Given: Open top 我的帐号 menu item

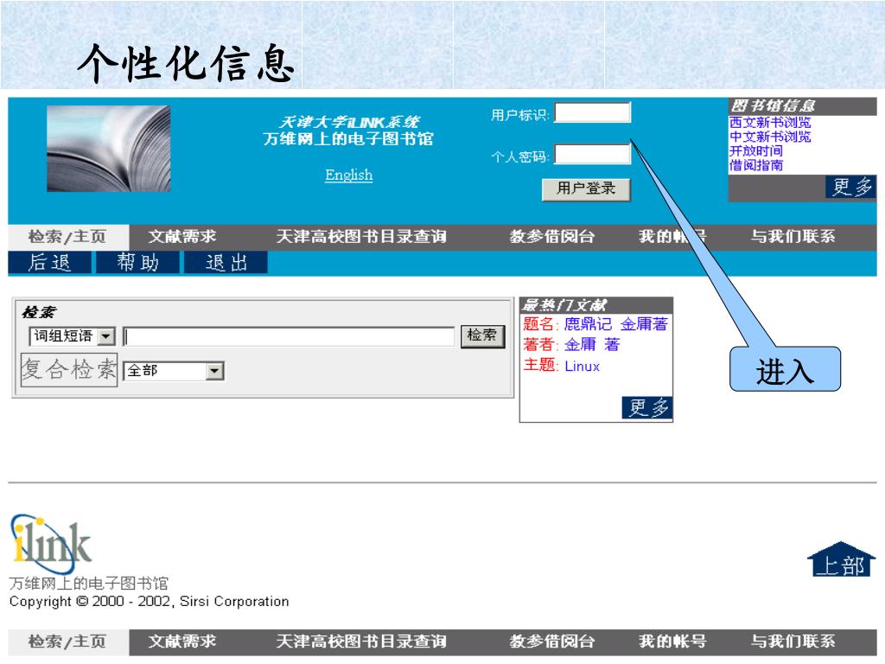Looking at the screenshot, I should [x=672, y=237].
